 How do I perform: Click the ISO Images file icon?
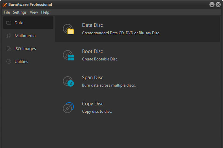tap(9, 49)
